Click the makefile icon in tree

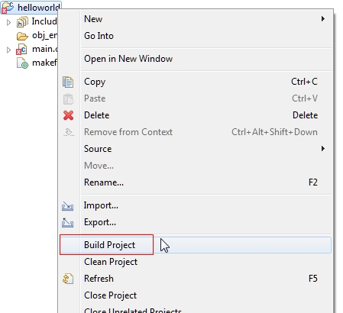(22, 63)
